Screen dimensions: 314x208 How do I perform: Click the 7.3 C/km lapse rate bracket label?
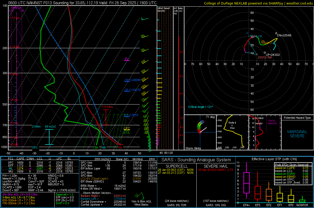tap(107, 107)
